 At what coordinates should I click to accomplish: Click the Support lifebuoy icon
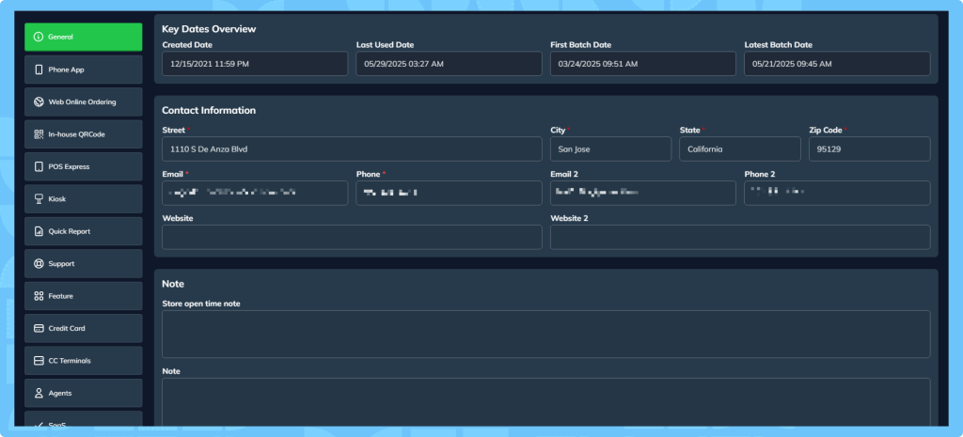(39, 264)
